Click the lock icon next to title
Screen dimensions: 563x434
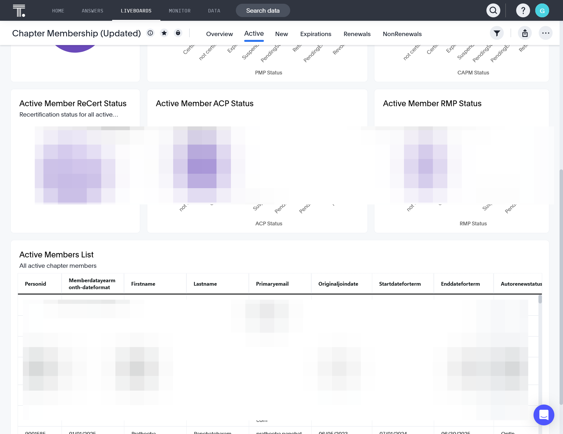178,33
